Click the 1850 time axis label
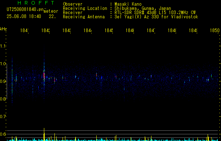 tap(215, 30)
